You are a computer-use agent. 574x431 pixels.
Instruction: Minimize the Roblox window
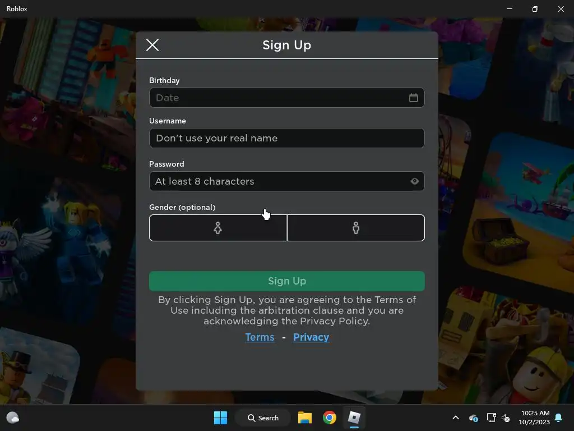[x=509, y=9]
